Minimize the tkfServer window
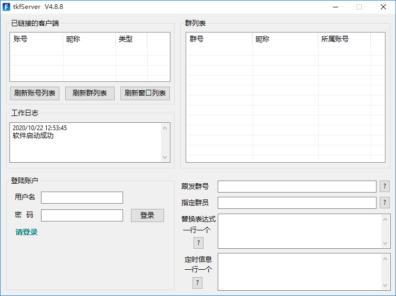This screenshot has height=296, width=396. pyautogui.click(x=336, y=7)
